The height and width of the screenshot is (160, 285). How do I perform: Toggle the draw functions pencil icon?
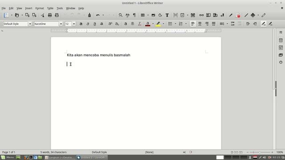(264, 15)
